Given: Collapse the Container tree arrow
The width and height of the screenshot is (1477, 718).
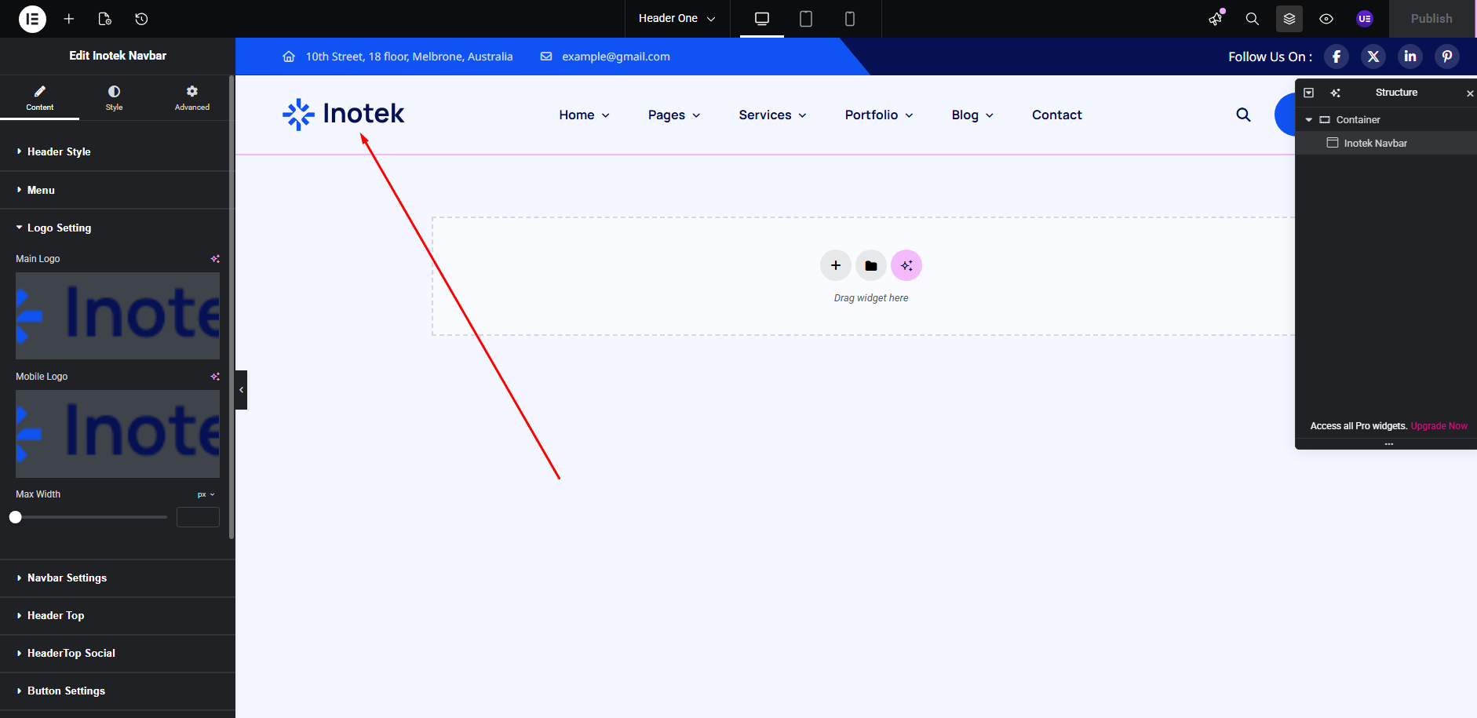Looking at the screenshot, I should pyautogui.click(x=1309, y=120).
